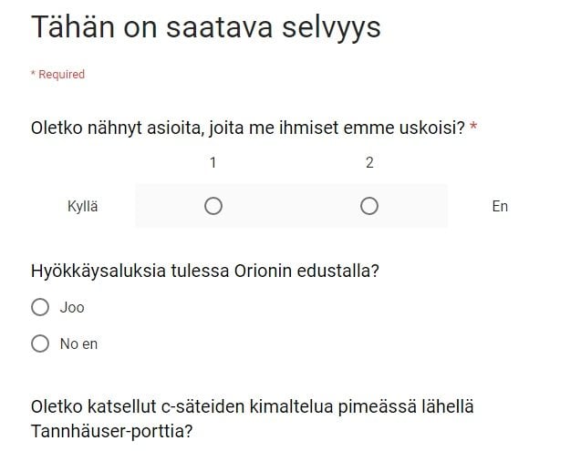Click the gray scale row between both radios
Screen dimensions: 581x451
point(291,206)
